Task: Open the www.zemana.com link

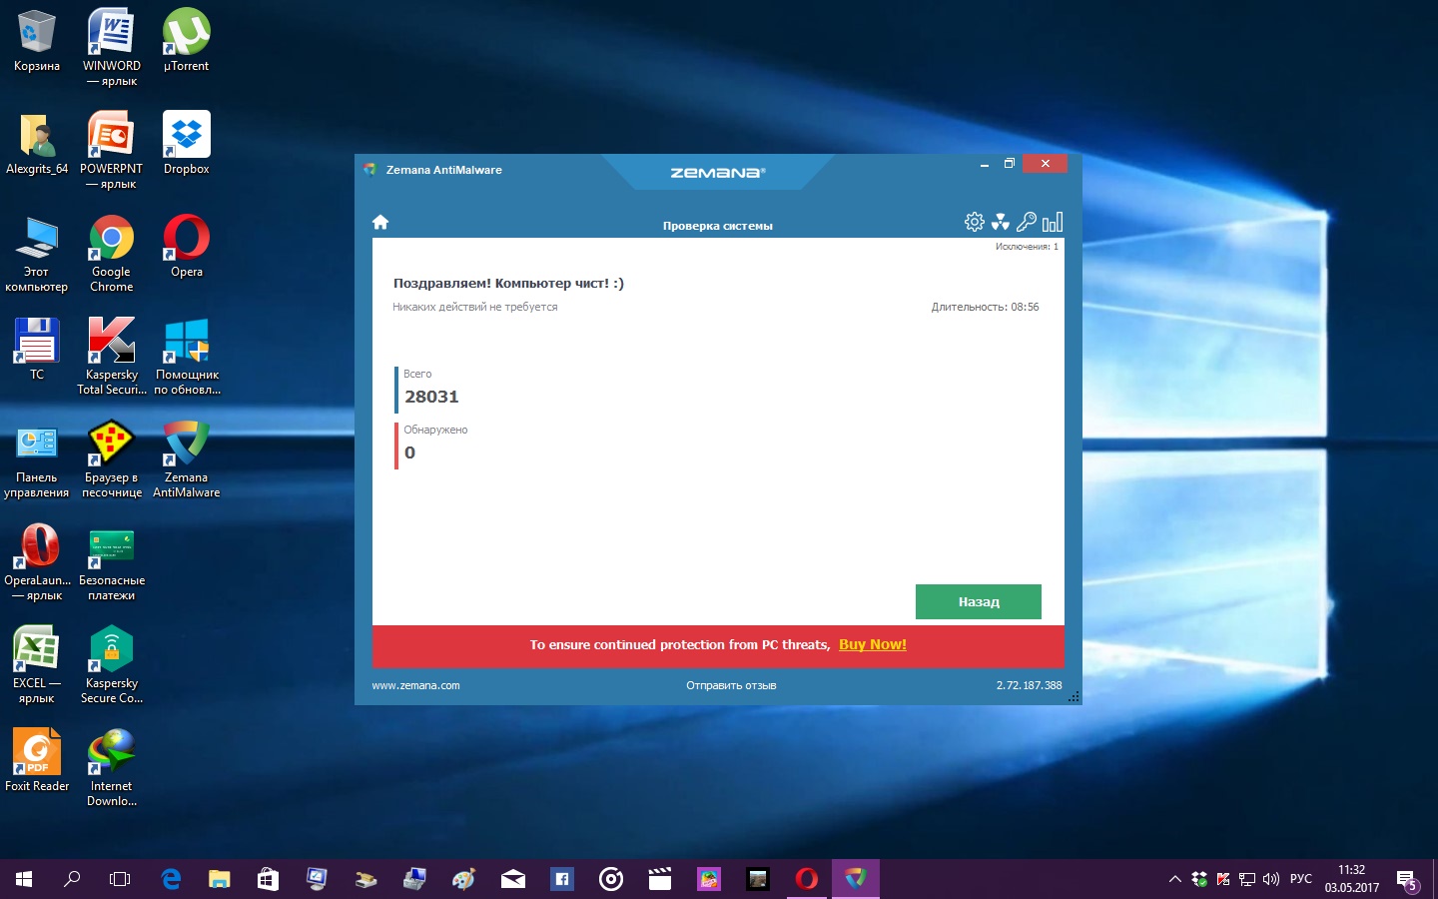Action: (415, 685)
